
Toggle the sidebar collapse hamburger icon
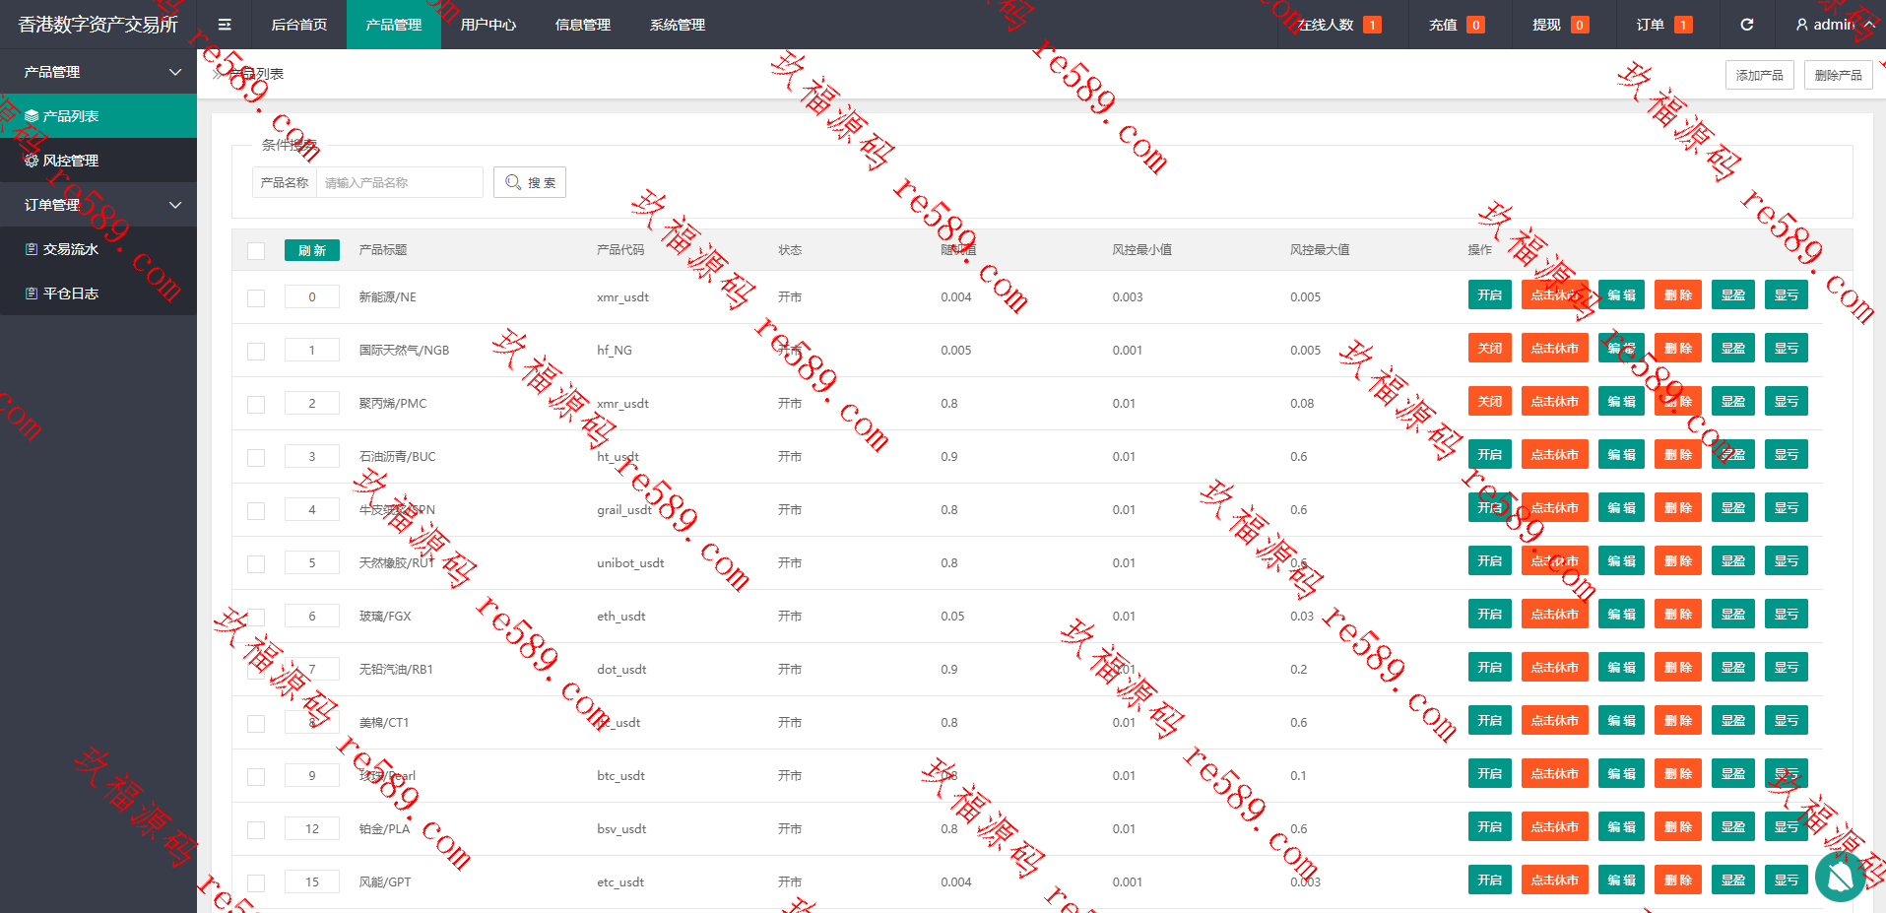[x=225, y=25]
